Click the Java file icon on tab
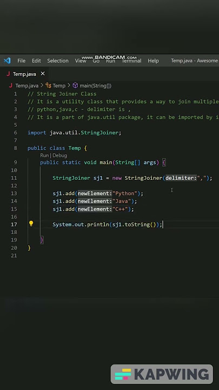219x390 pixels. click(8, 74)
